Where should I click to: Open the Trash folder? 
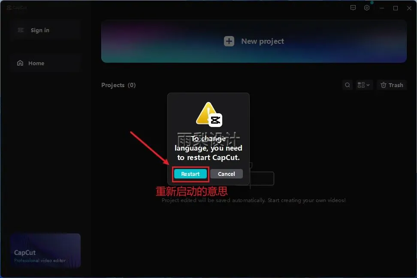click(392, 85)
